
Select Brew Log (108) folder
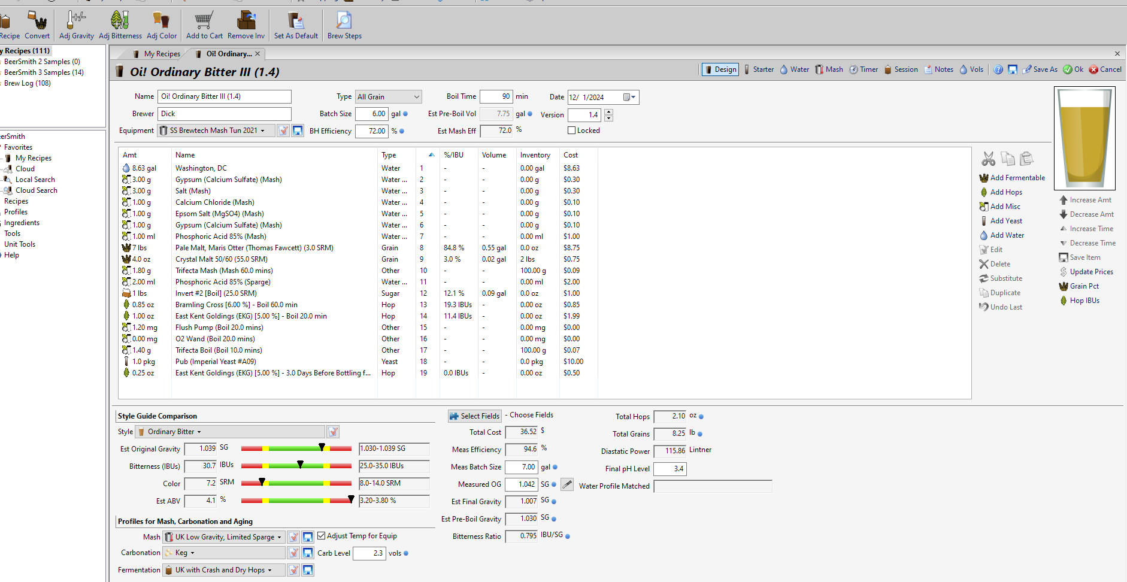point(28,83)
